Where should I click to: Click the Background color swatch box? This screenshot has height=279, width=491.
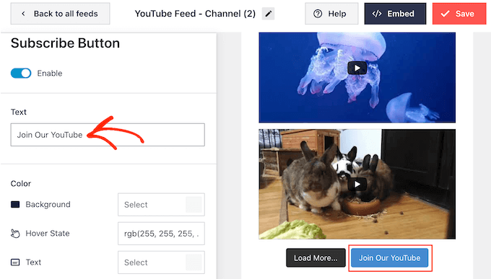point(194,205)
